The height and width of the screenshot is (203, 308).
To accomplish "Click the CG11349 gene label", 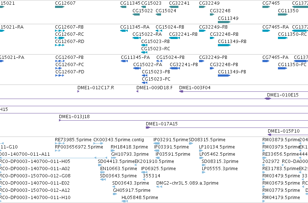I will click(x=228, y=18).
